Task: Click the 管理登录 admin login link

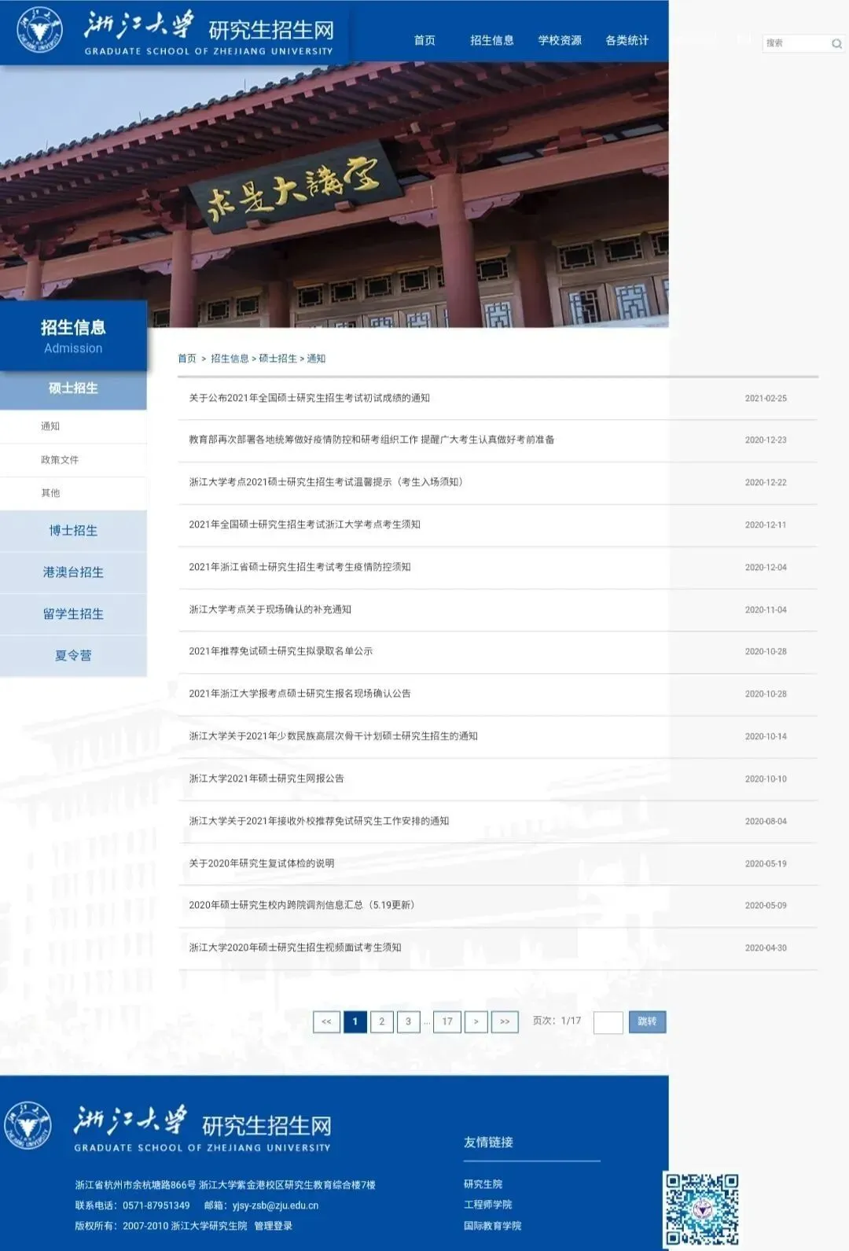Action: coord(273,1226)
